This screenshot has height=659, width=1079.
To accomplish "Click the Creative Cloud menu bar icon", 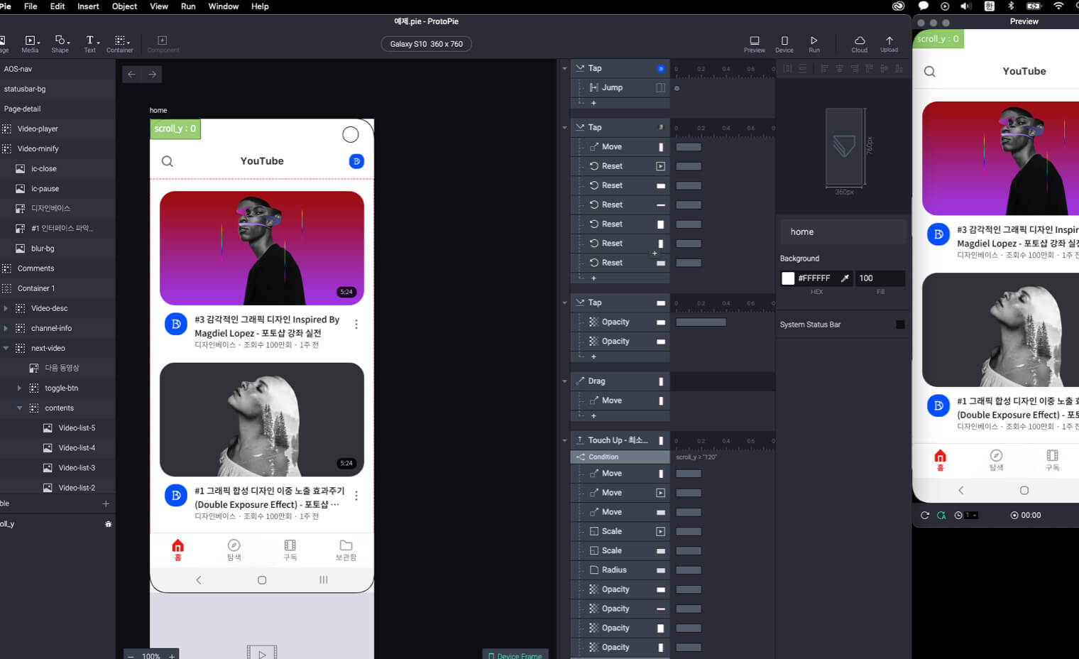I will point(899,6).
